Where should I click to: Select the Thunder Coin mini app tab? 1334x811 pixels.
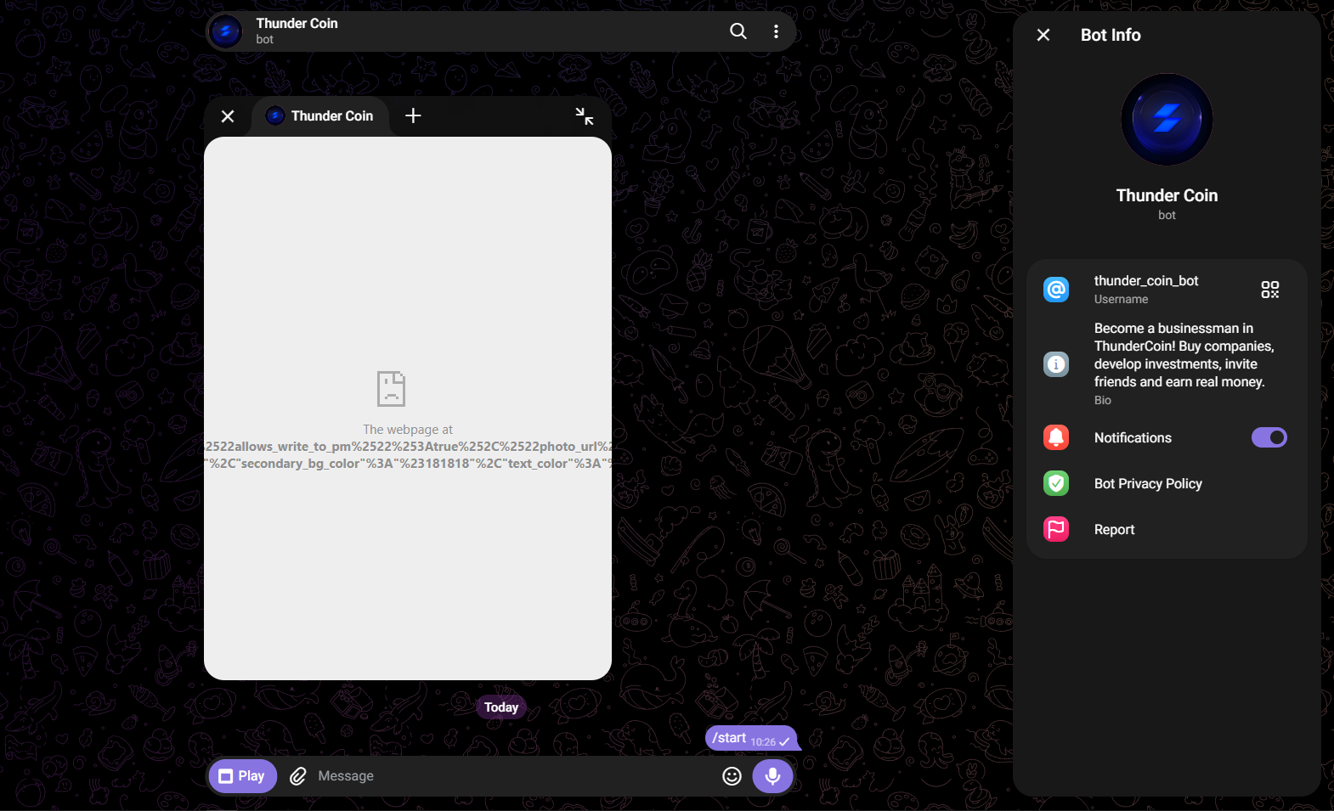(320, 116)
